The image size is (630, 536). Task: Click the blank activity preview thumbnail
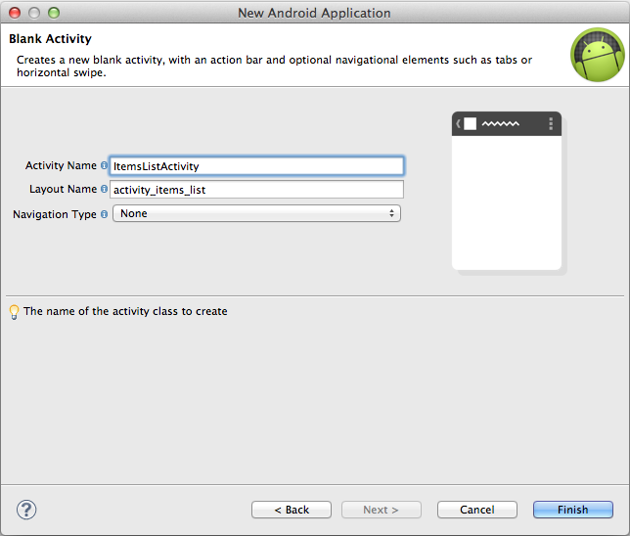click(507, 191)
